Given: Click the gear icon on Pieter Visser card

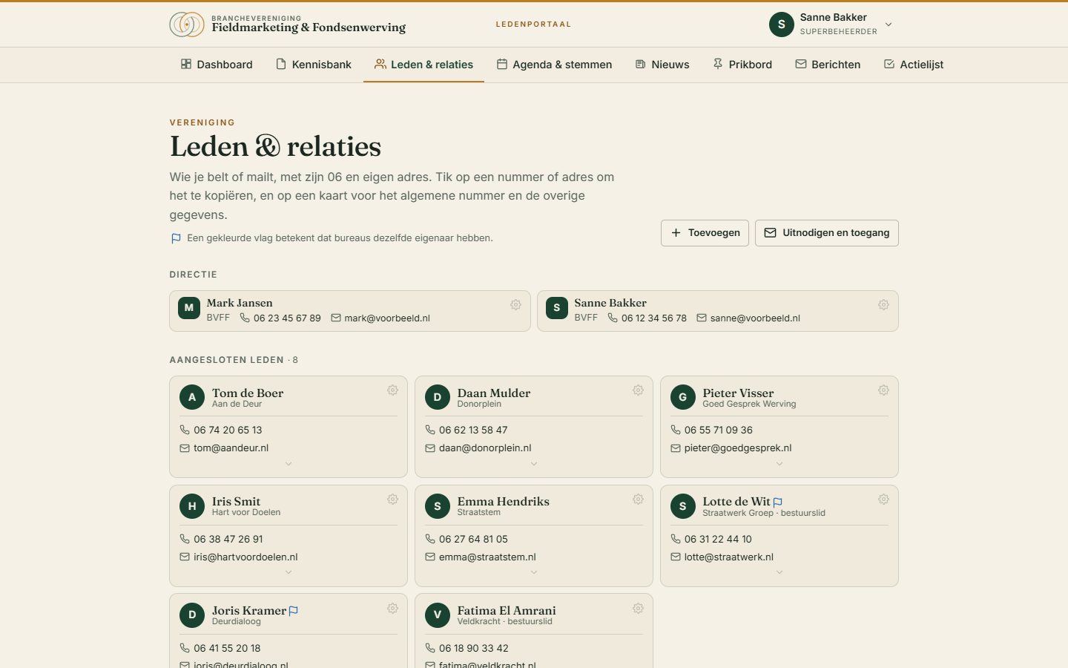Looking at the screenshot, I should coord(883,390).
